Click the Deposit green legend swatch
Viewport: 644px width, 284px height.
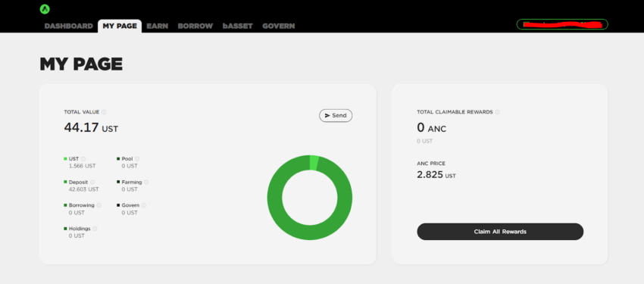65,182
